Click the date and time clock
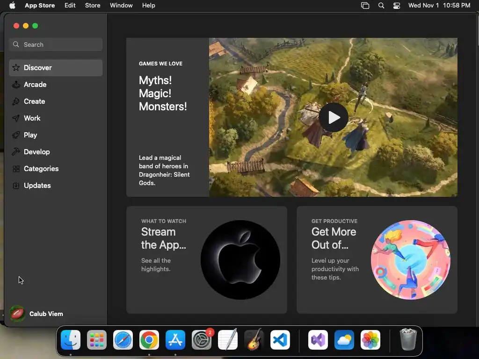 pyautogui.click(x=439, y=6)
